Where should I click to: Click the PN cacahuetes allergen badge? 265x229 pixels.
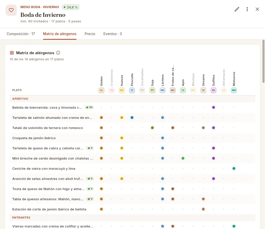[142, 90]
